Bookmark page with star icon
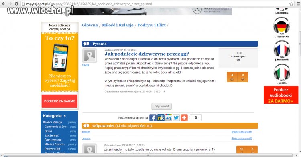 (x=291, y=4)
